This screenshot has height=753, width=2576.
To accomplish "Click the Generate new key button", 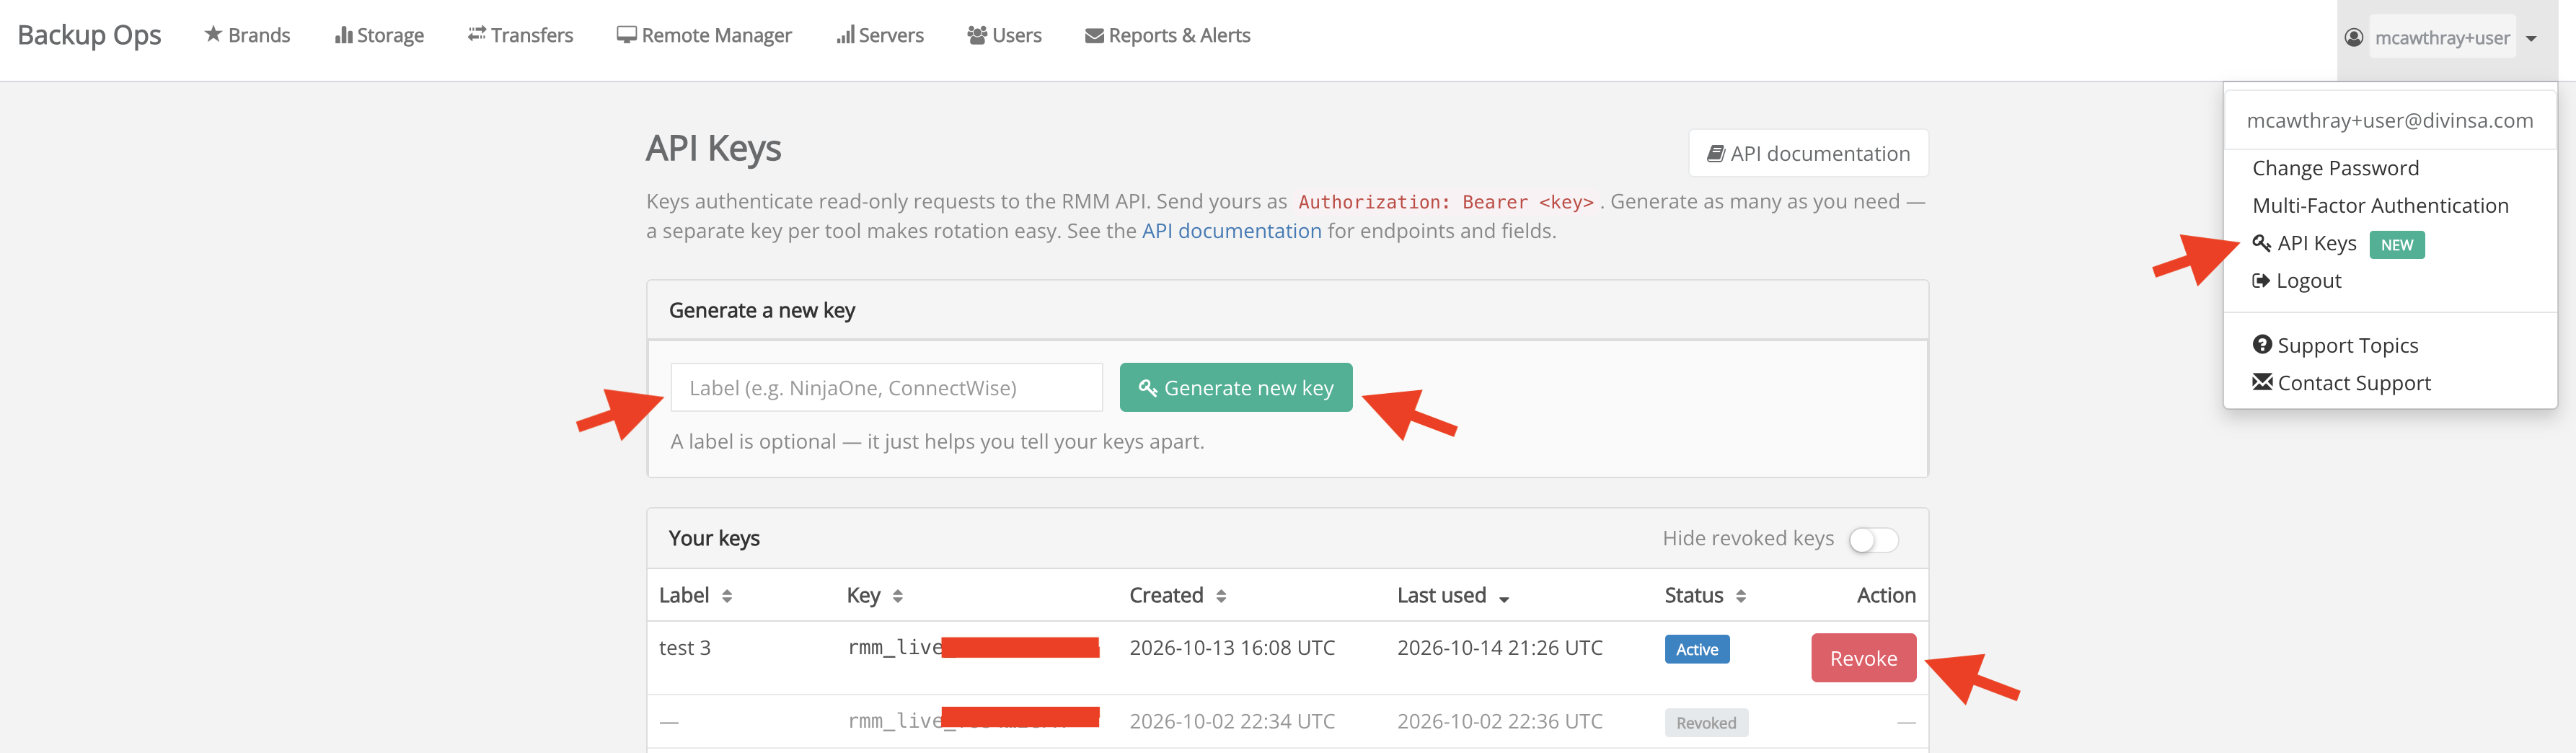I will click(x=1236, y=387).
